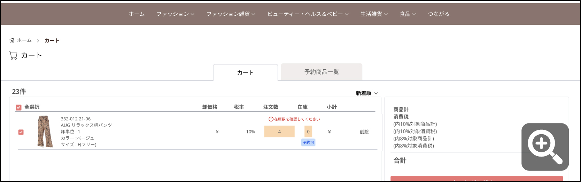
Task: Click the order quantity field showing 4
Action: tap(279, 131)
